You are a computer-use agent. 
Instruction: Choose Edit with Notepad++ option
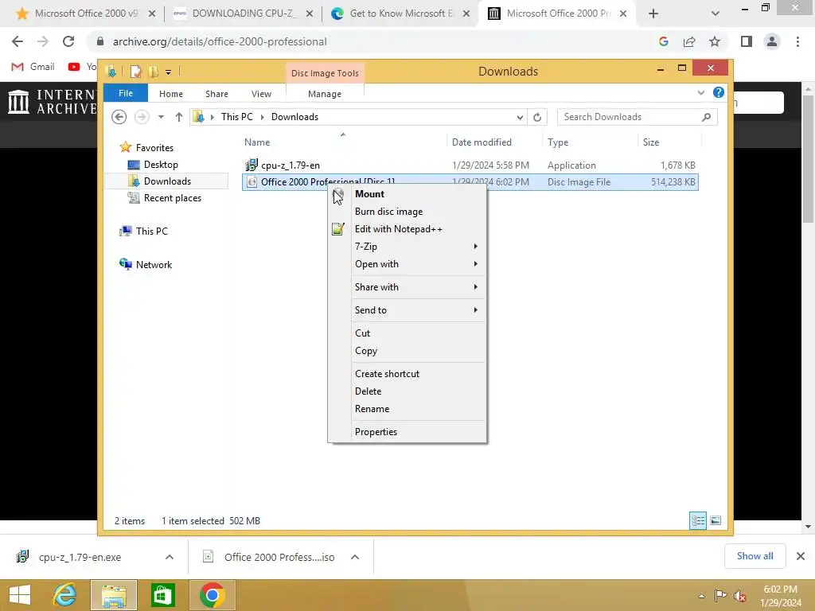pos(398,229)
